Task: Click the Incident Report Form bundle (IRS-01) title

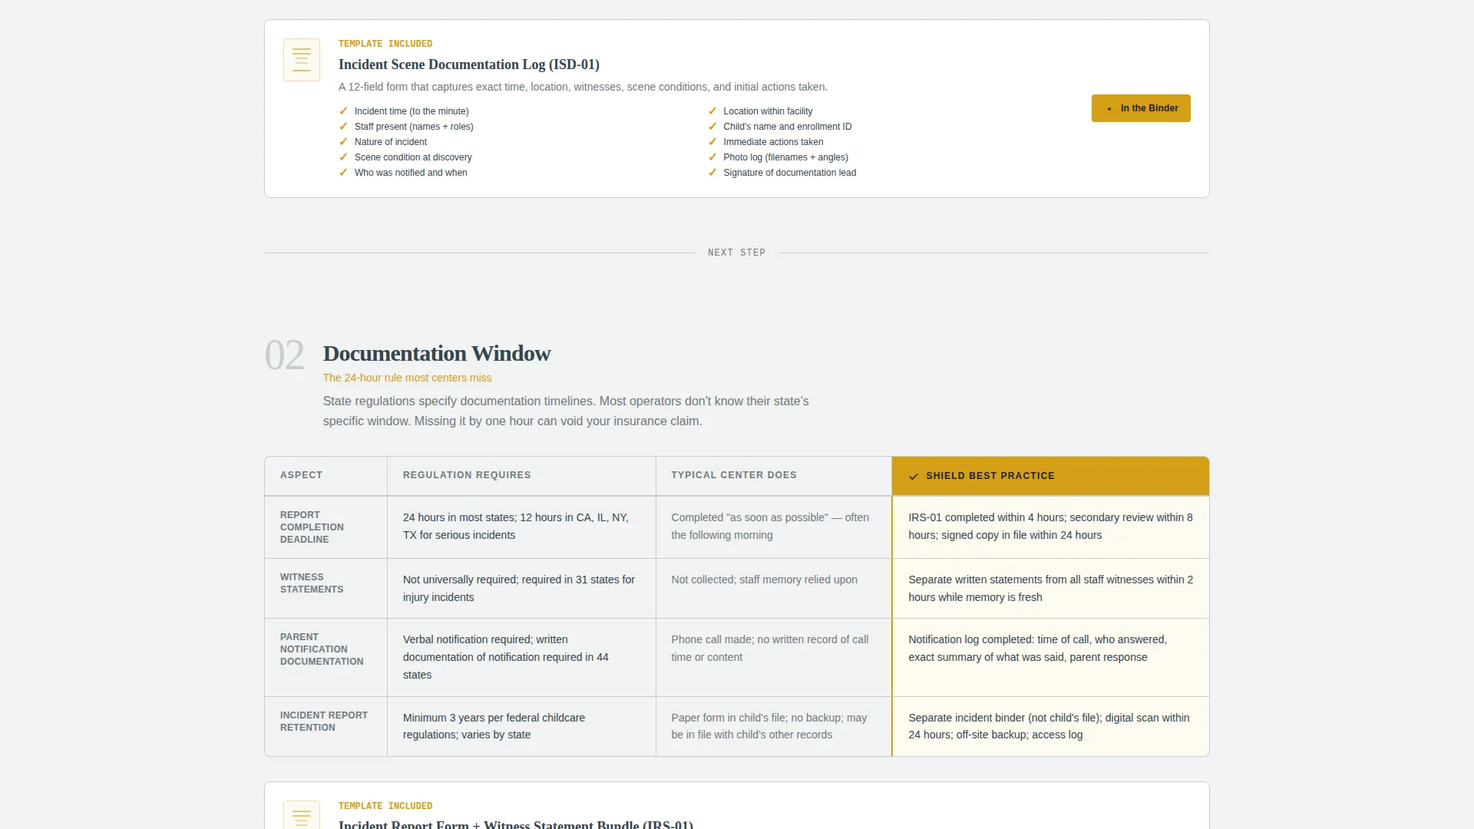Action: pos(516,824)
